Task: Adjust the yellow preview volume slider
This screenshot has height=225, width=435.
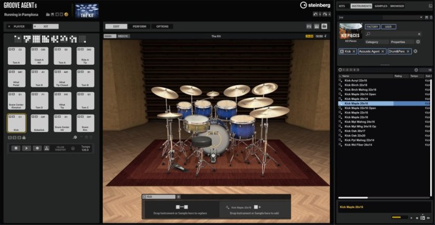Action: [x=400, y=218]
